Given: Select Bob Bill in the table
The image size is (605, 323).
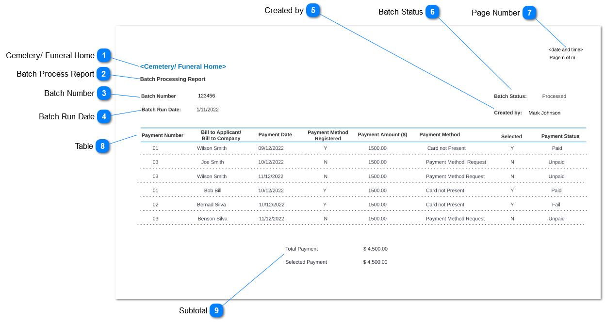Looking at the screenshot, I should (x=213, y=191).
